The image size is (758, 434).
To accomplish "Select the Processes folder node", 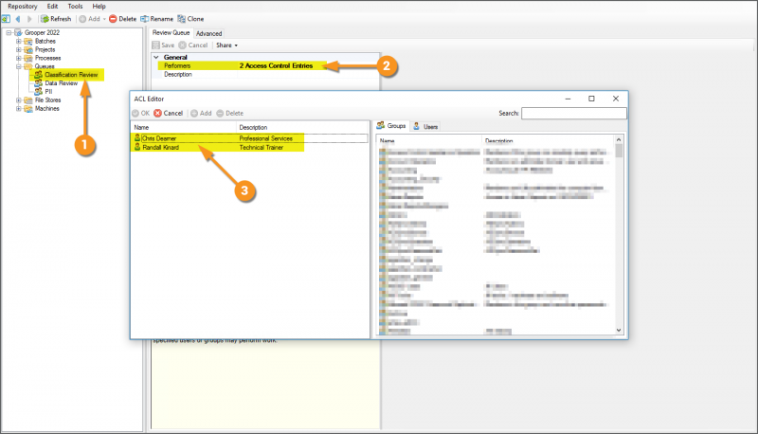I will tap(48, 58).
